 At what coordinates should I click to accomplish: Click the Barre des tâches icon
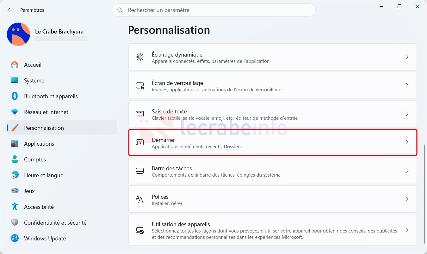tap(139, 171)
